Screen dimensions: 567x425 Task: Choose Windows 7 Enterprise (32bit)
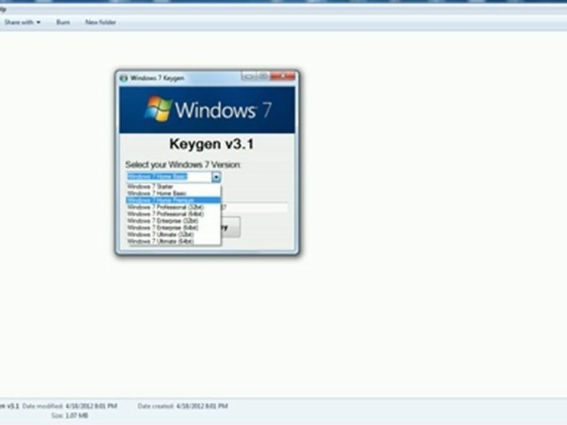click(173, 221)
